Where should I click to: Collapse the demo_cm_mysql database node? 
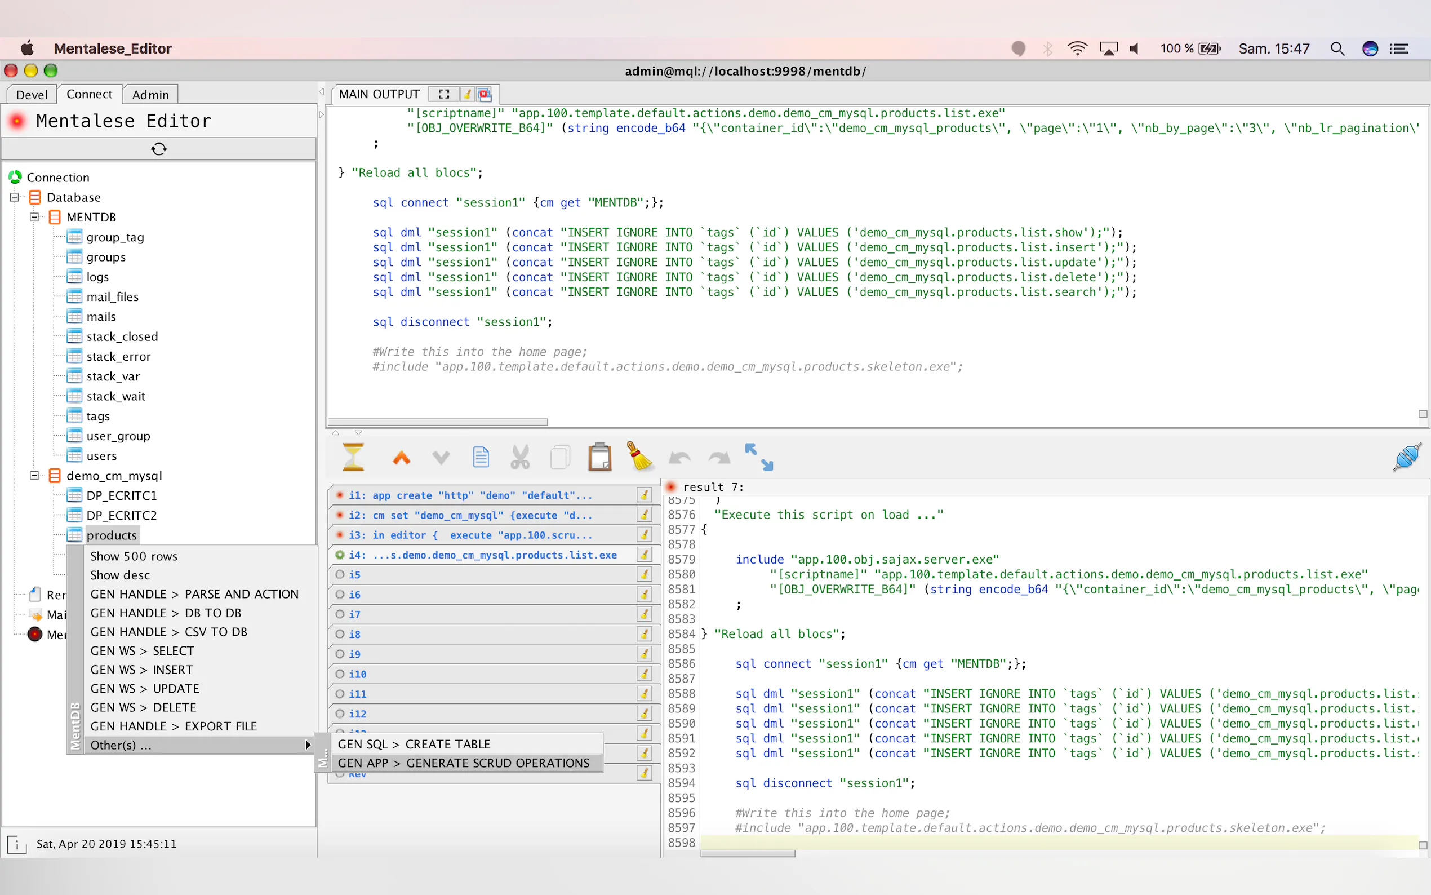[34, 475]
